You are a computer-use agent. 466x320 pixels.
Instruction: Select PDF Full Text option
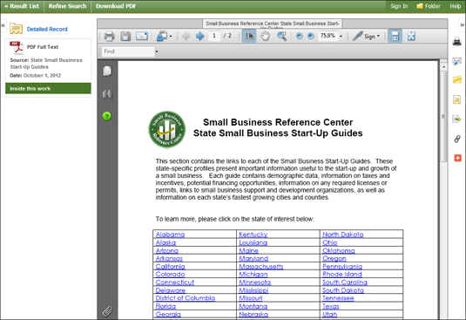43,47
